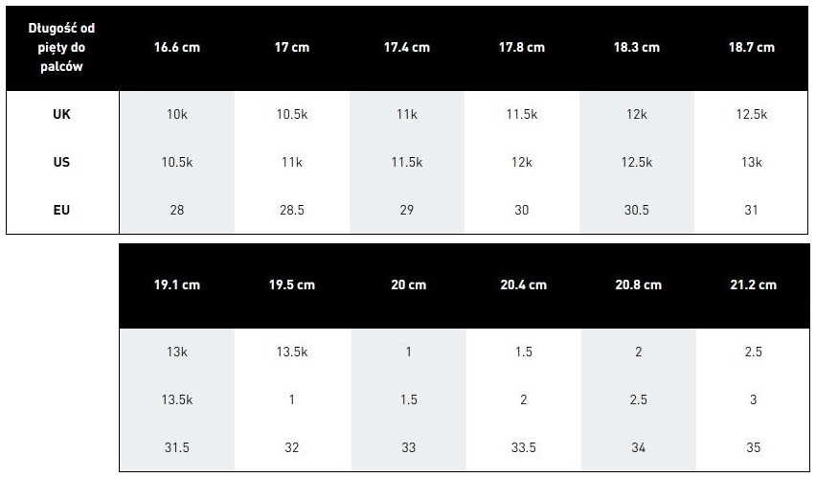Viewport: 816px width, 478px height.
Task: Click the UK size 10k cell
Action: click(176, 114)
